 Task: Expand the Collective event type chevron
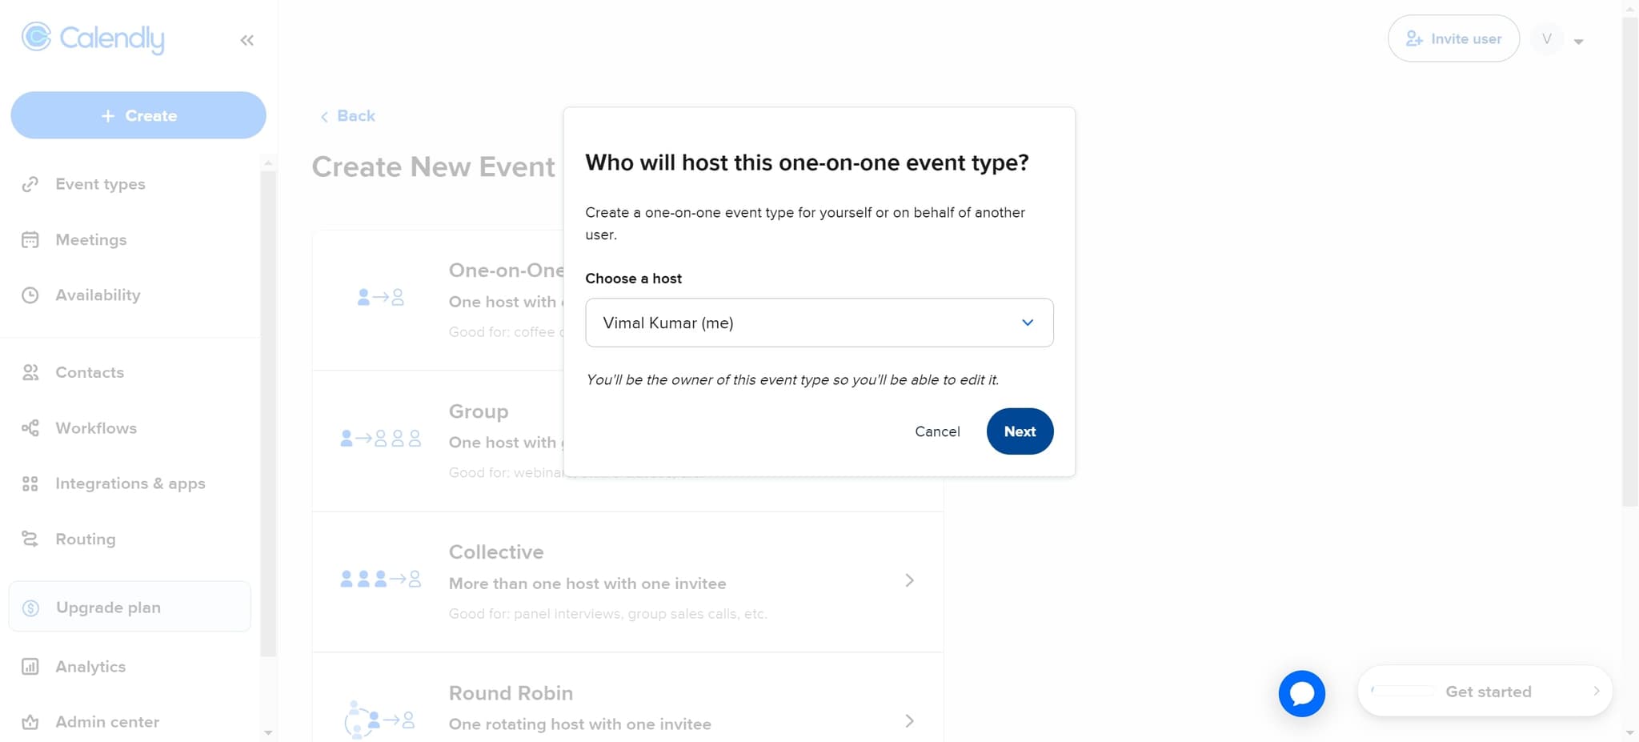[x=909, y=580]
